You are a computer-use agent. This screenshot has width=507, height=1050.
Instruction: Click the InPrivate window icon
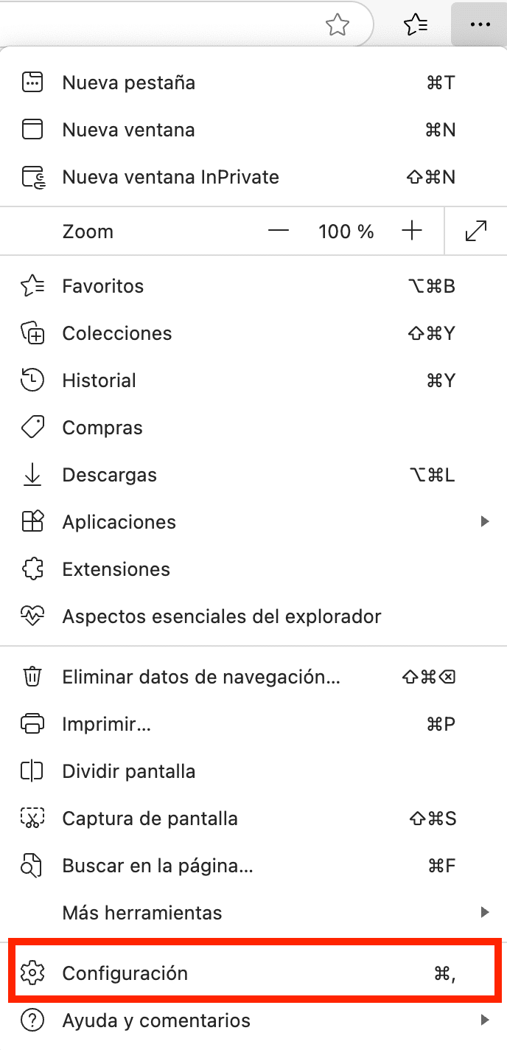click(32, 177)
